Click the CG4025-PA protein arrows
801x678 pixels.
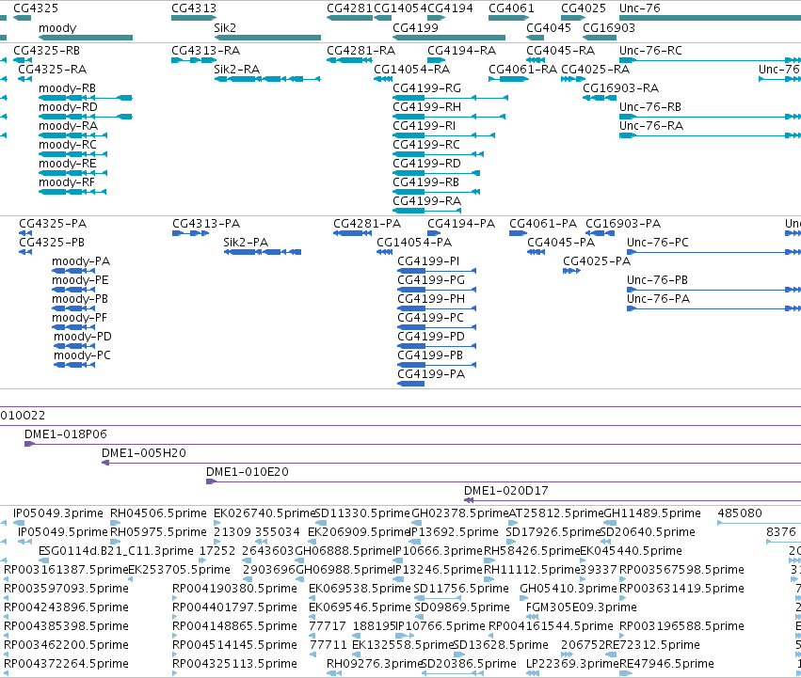tap(572, 271)
